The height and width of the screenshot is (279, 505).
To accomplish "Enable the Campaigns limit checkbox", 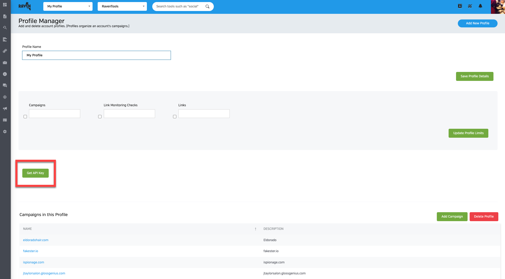I will [x=25, y=117].
